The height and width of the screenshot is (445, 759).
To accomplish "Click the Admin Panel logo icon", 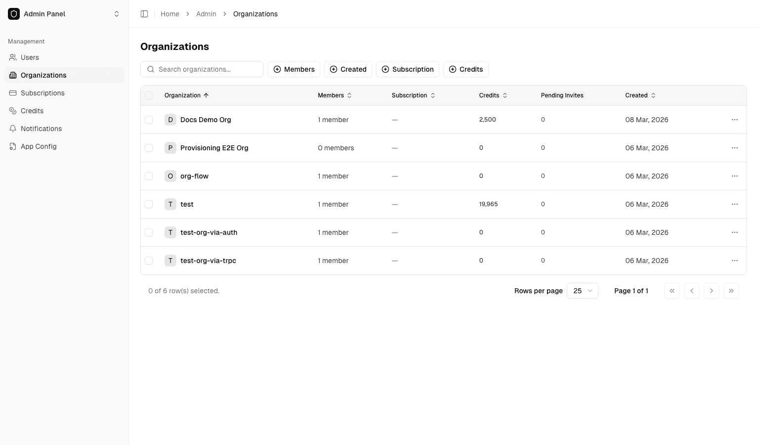I will (14, 14).
